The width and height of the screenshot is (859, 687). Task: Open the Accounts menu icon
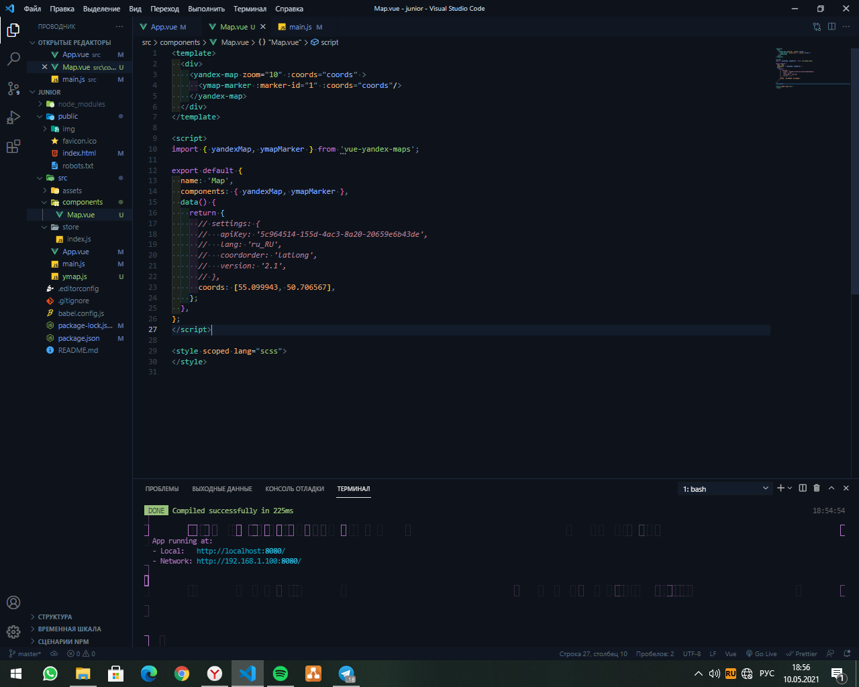point(13,602)
